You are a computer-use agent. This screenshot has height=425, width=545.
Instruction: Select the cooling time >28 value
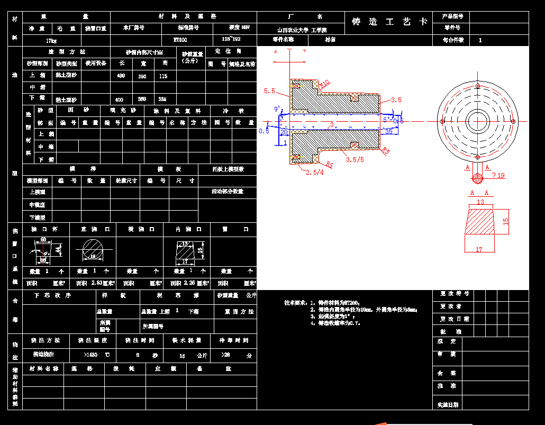pos(225,355)
